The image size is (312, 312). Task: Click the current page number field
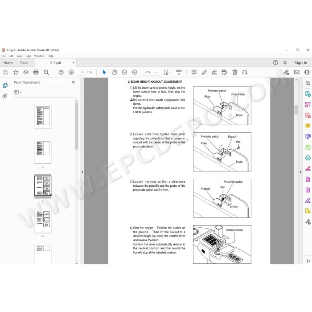[x=82, y=72]
